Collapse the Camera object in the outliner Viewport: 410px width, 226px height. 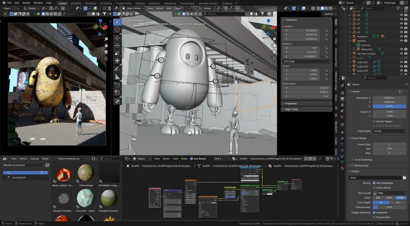point(350,41)
